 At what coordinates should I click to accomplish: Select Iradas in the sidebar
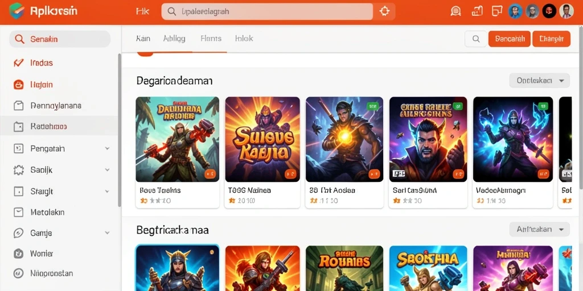(41, 63)
